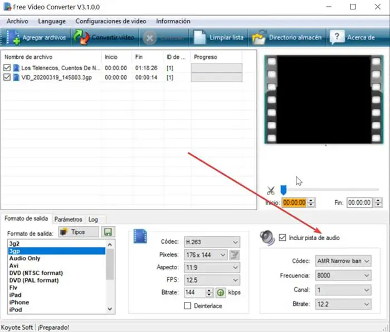Click the Progreso column header
The width and height of the screenshot is (390, 332).
[216, 57]
